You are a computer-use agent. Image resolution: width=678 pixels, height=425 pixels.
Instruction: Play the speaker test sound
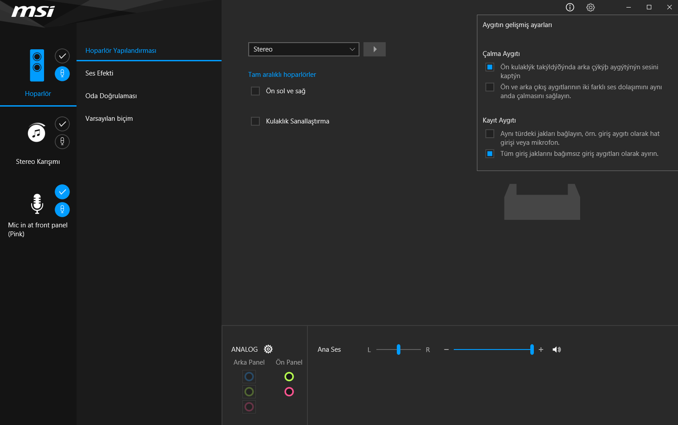[375, 49]
